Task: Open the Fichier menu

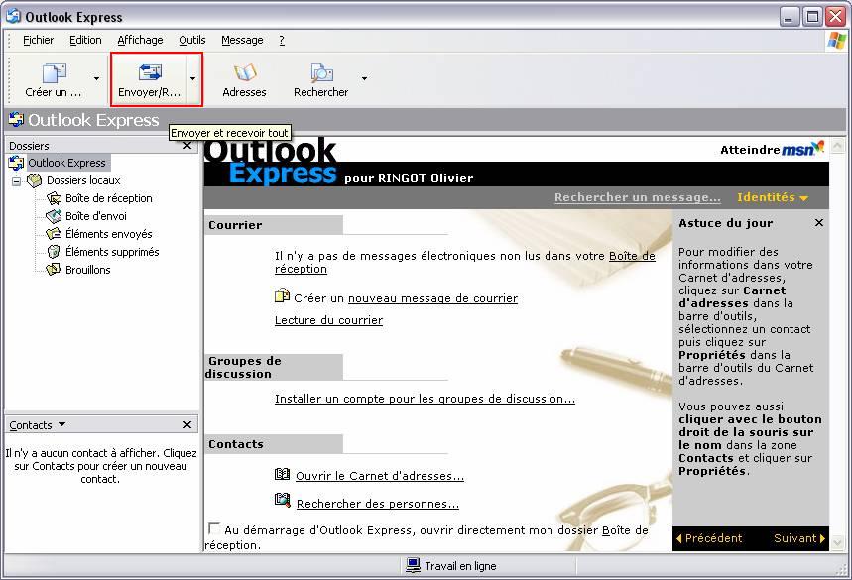Action: click(38, 41)
